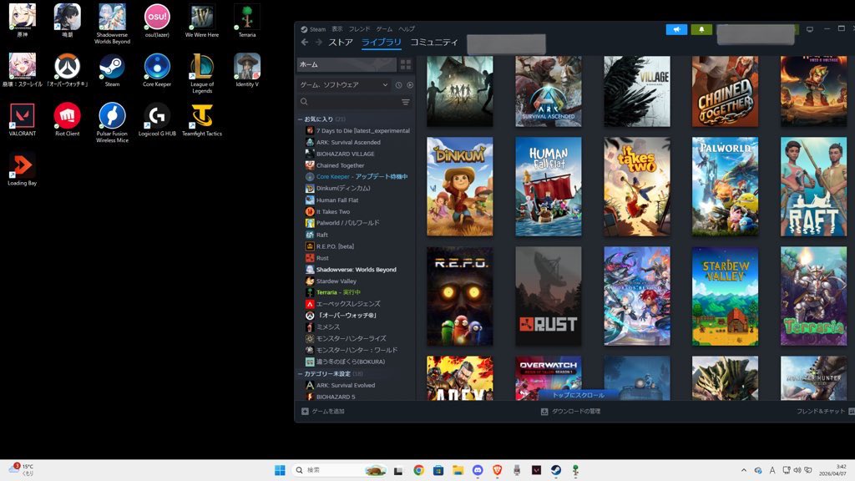Open Overwatch desktop shortcut

click(x=67, y=70)
